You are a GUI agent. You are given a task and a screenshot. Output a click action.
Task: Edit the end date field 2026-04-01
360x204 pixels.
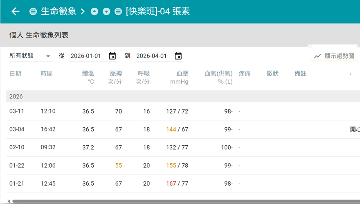pyautogui.click(x=151, y=56)
